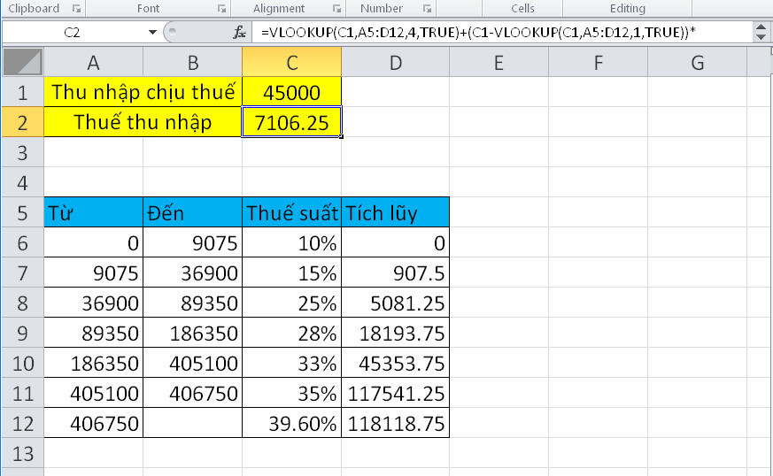Select row 4 header
The height and width of the screenshot is (476, 773).
(x=23, y=182)
